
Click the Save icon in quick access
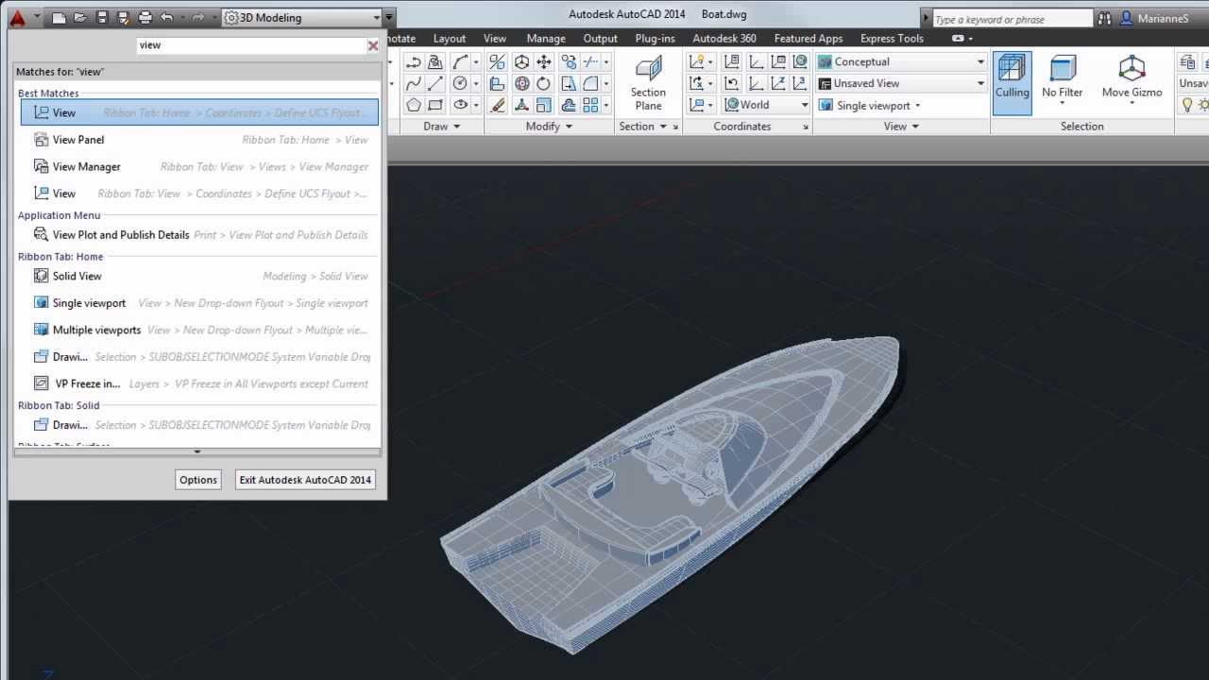pyautogui.click(x=102, y=17)
